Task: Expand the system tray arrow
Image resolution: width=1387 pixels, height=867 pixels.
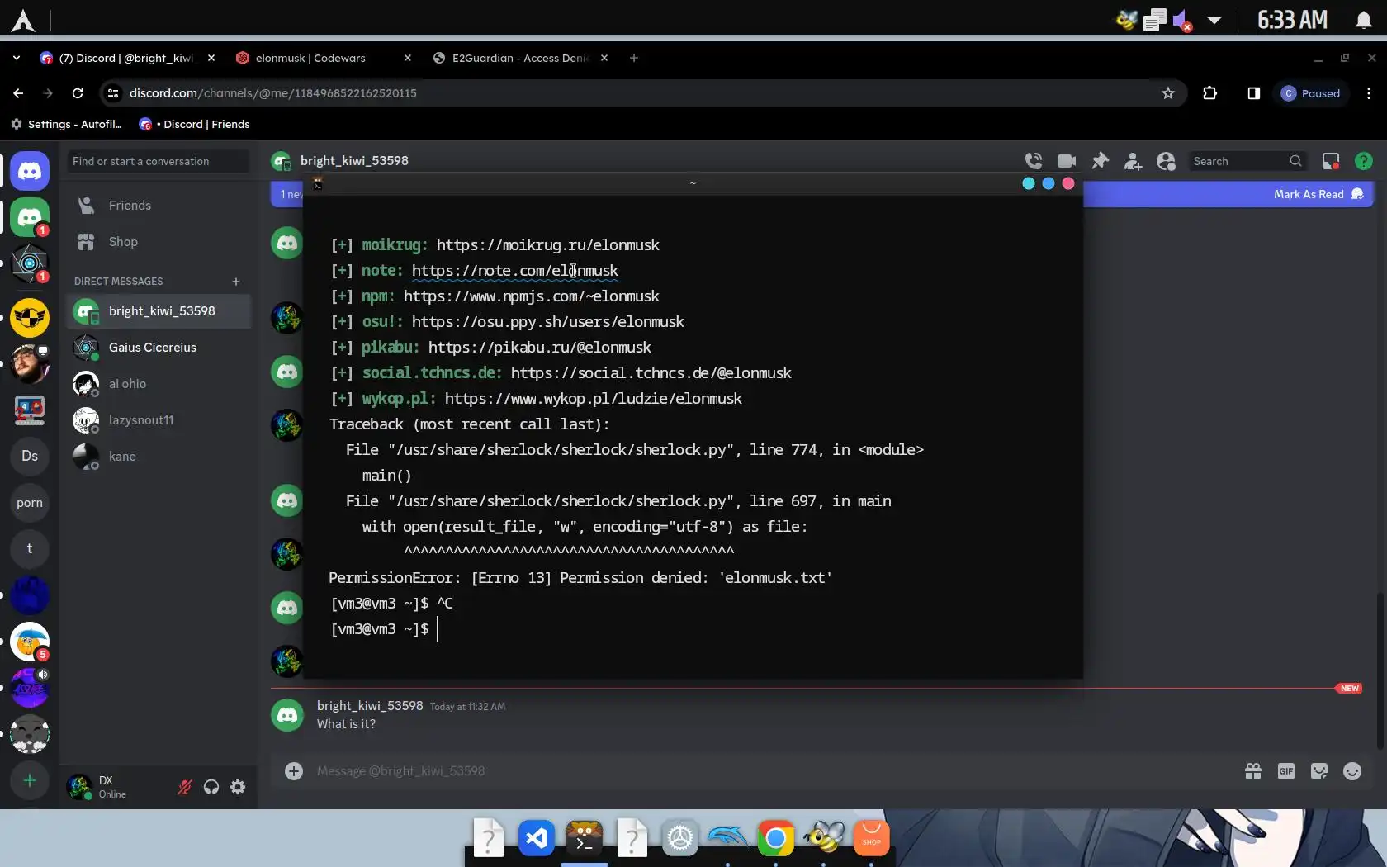Action: 1214,20
